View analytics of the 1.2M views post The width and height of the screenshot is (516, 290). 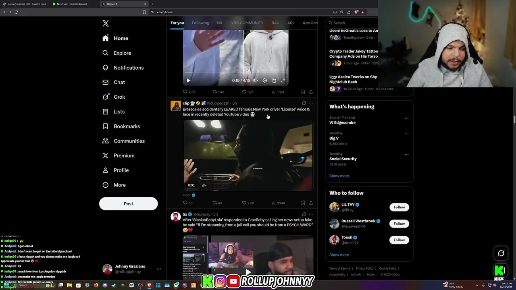(x=277, y=92)
